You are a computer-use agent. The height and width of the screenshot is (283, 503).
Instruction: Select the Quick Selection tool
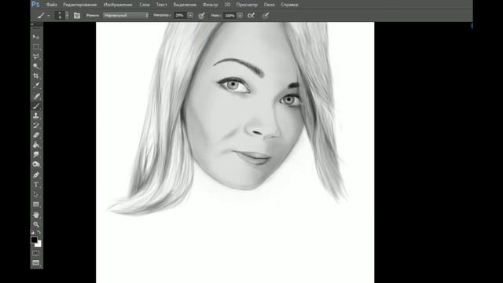click(36, 66)
